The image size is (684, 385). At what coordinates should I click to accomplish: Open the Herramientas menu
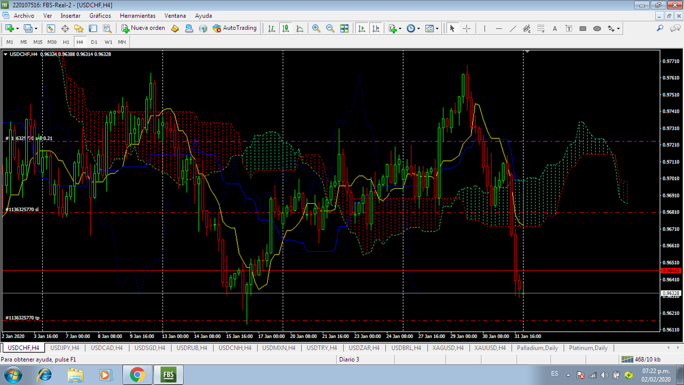(138, 16)
